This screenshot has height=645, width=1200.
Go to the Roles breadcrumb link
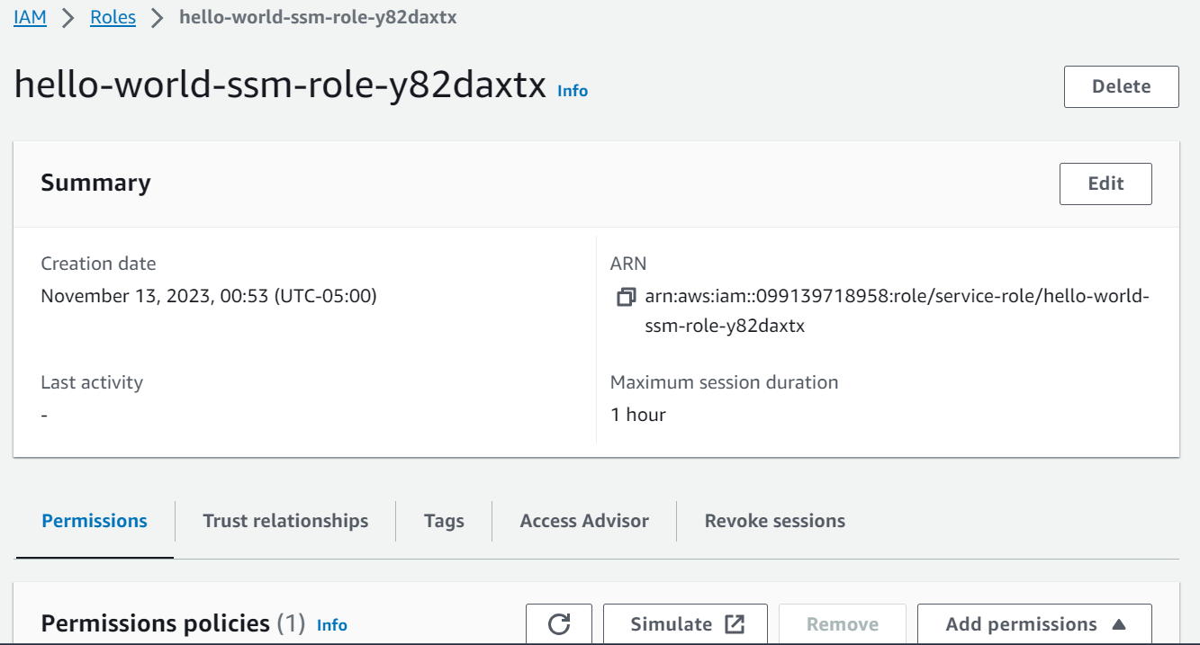(x=113, y=18)
